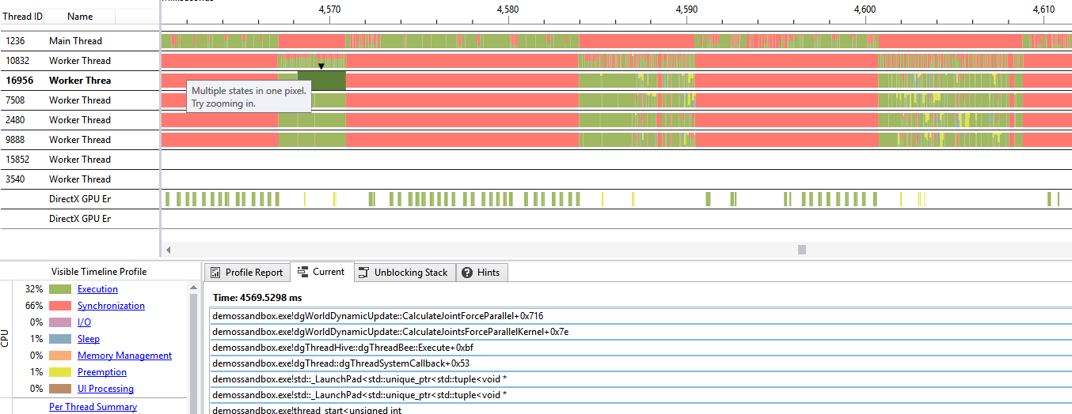Open the Preemption report link

[x=101, y=372]
